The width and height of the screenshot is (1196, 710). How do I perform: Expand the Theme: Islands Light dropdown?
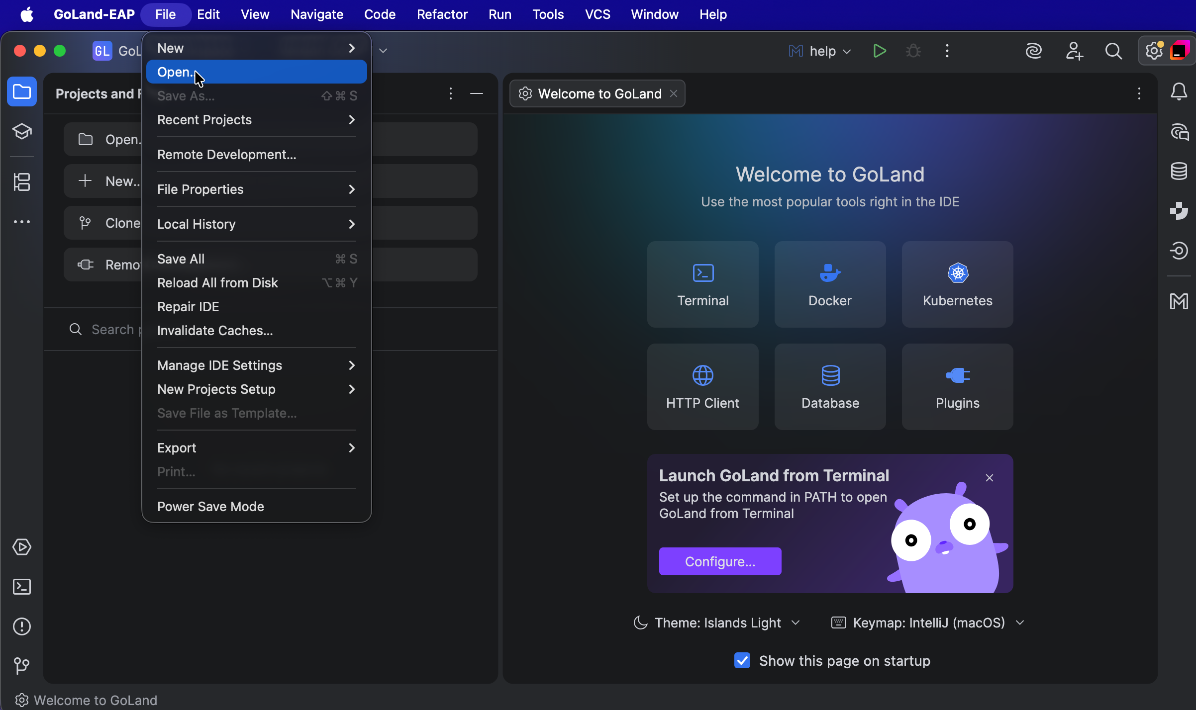point(795,622)
